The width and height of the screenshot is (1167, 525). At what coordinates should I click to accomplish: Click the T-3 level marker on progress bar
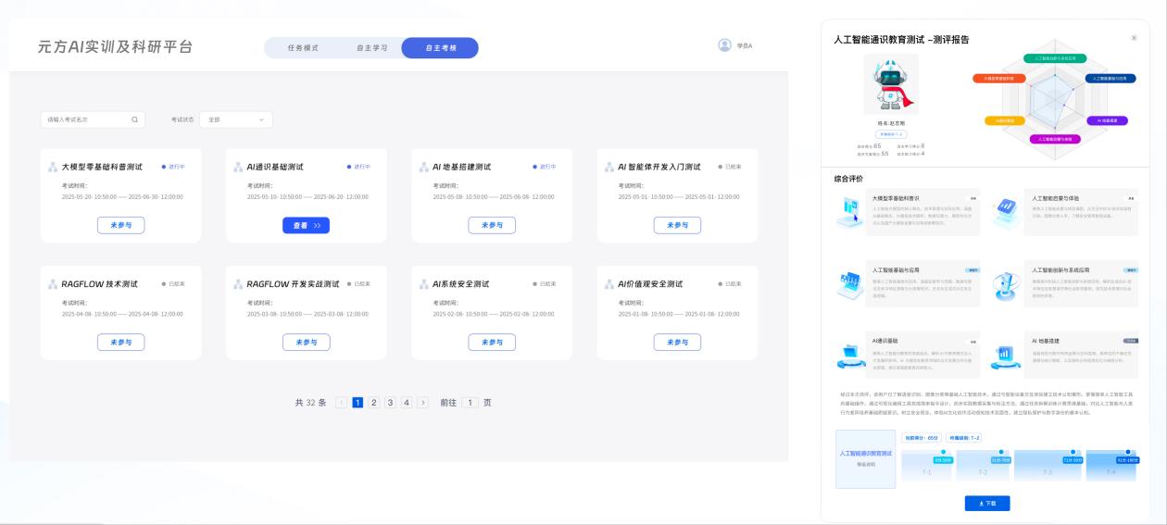click(x=1073, y=452)
